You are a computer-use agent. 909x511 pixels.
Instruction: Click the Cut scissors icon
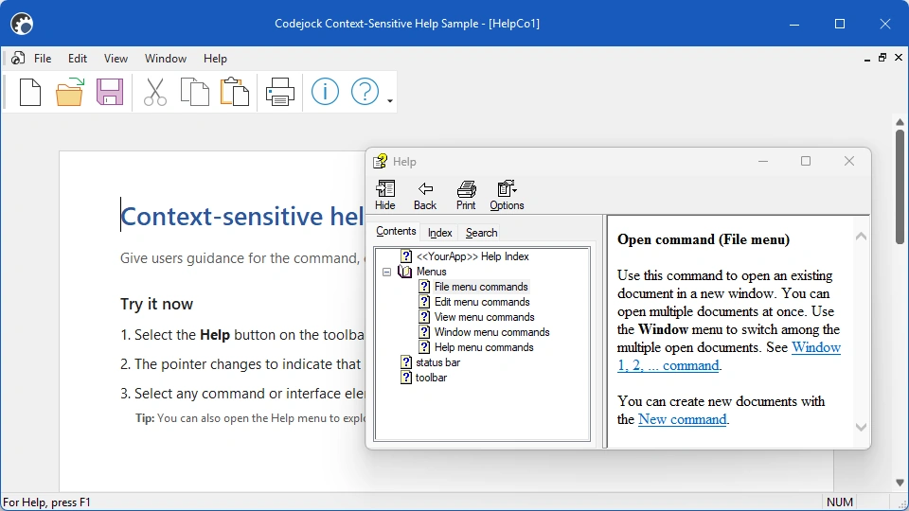(154, 92)
